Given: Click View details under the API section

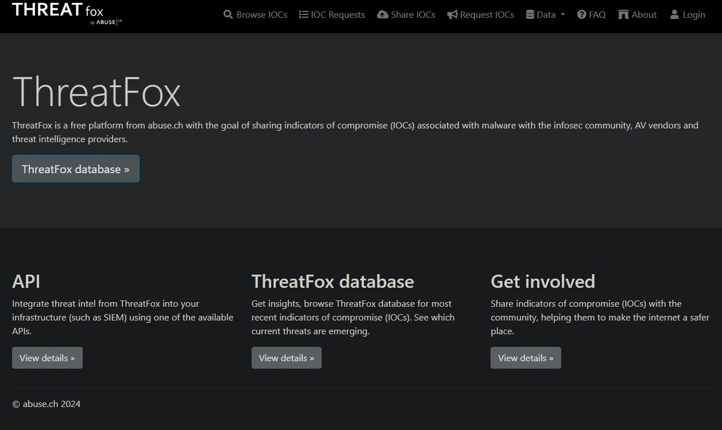Looking at the screenshot, I should (x=47, y=358).
